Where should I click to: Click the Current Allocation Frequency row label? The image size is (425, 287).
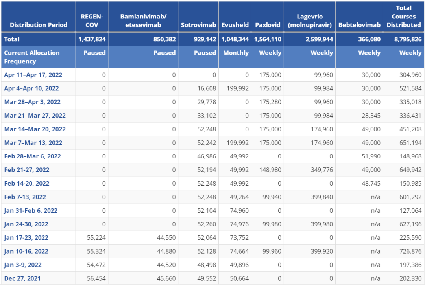click(32, 57)
